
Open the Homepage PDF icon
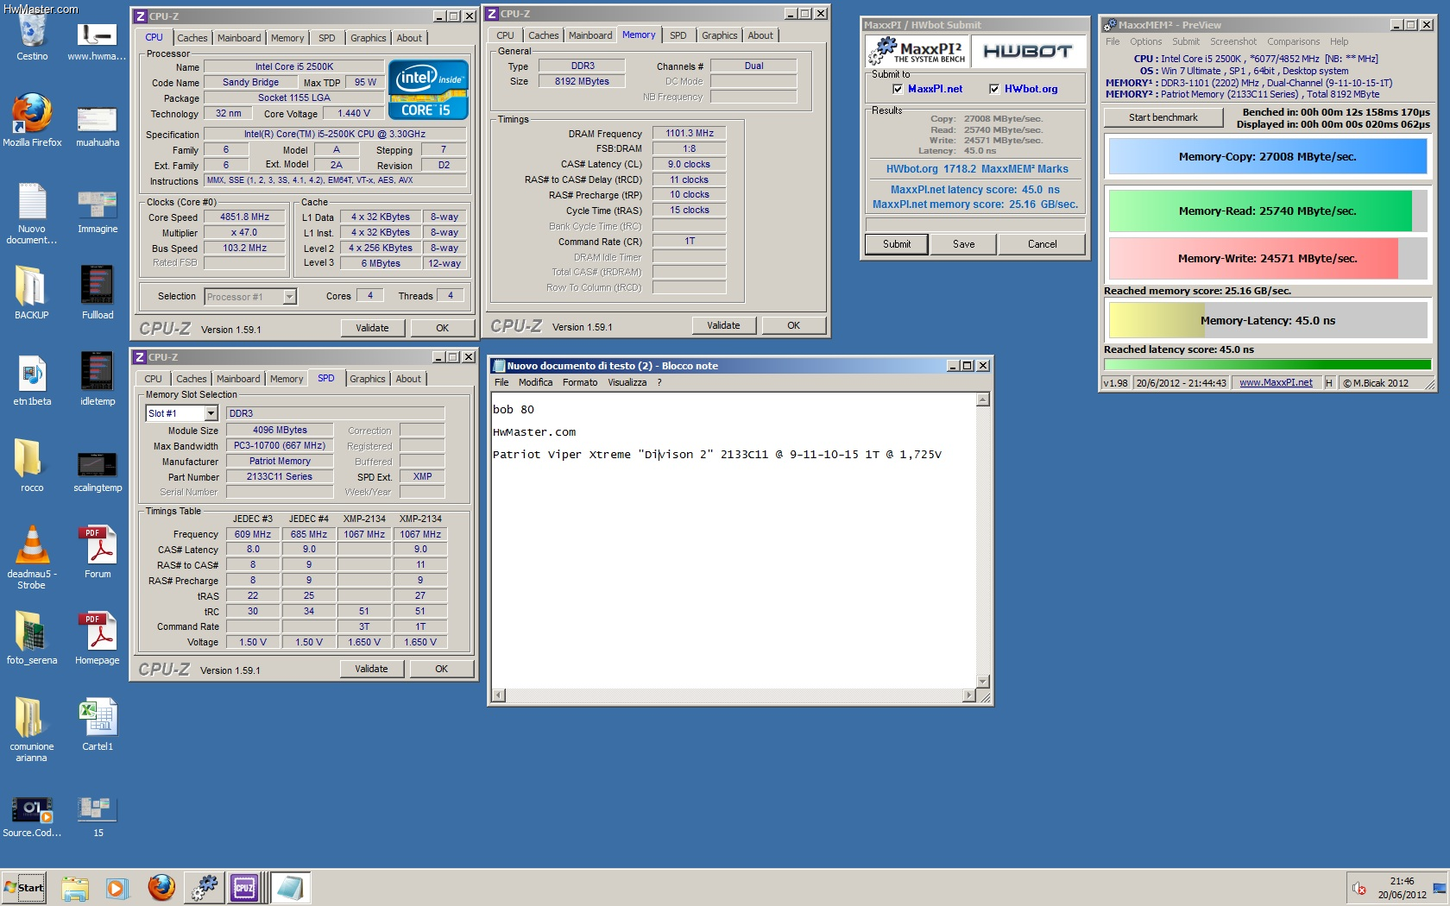tap(98, 639)
